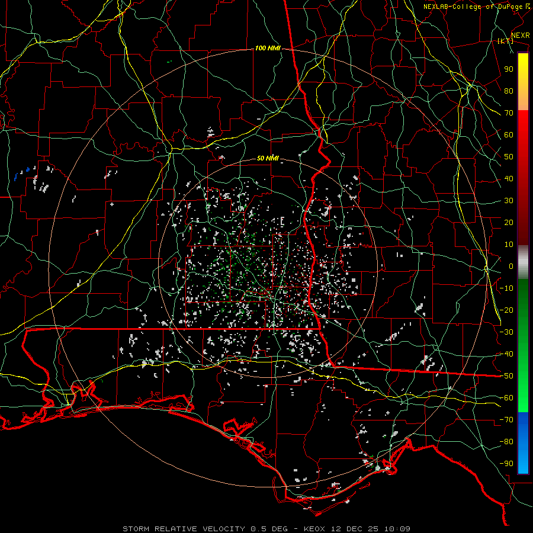Click the "KEOX" station identifier in the title
Viewport: 533px width, 533px height.
click(x=314, y=529)
